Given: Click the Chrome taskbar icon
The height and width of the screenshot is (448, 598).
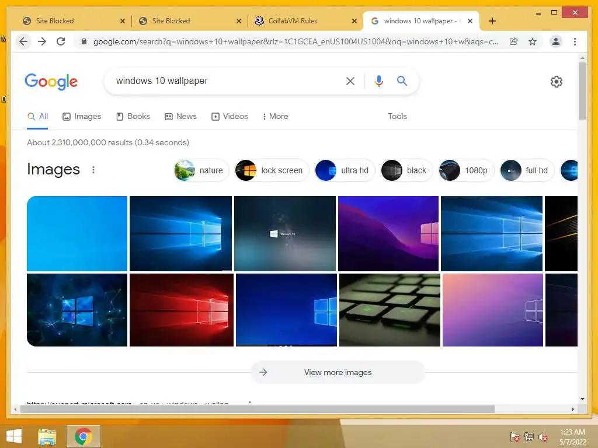Looking at the screenshot, I should tap(84, 436).
